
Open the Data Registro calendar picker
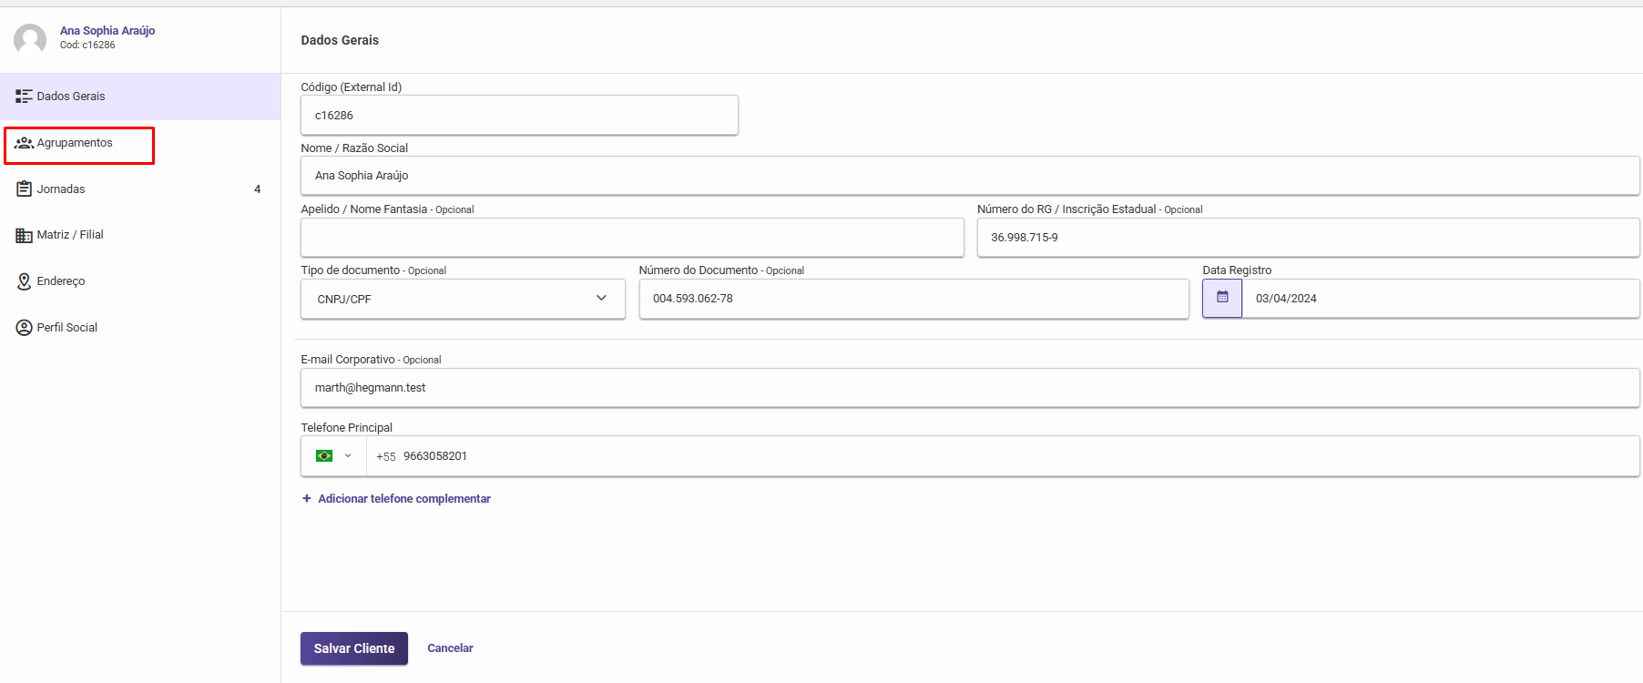click(1222, 298)
